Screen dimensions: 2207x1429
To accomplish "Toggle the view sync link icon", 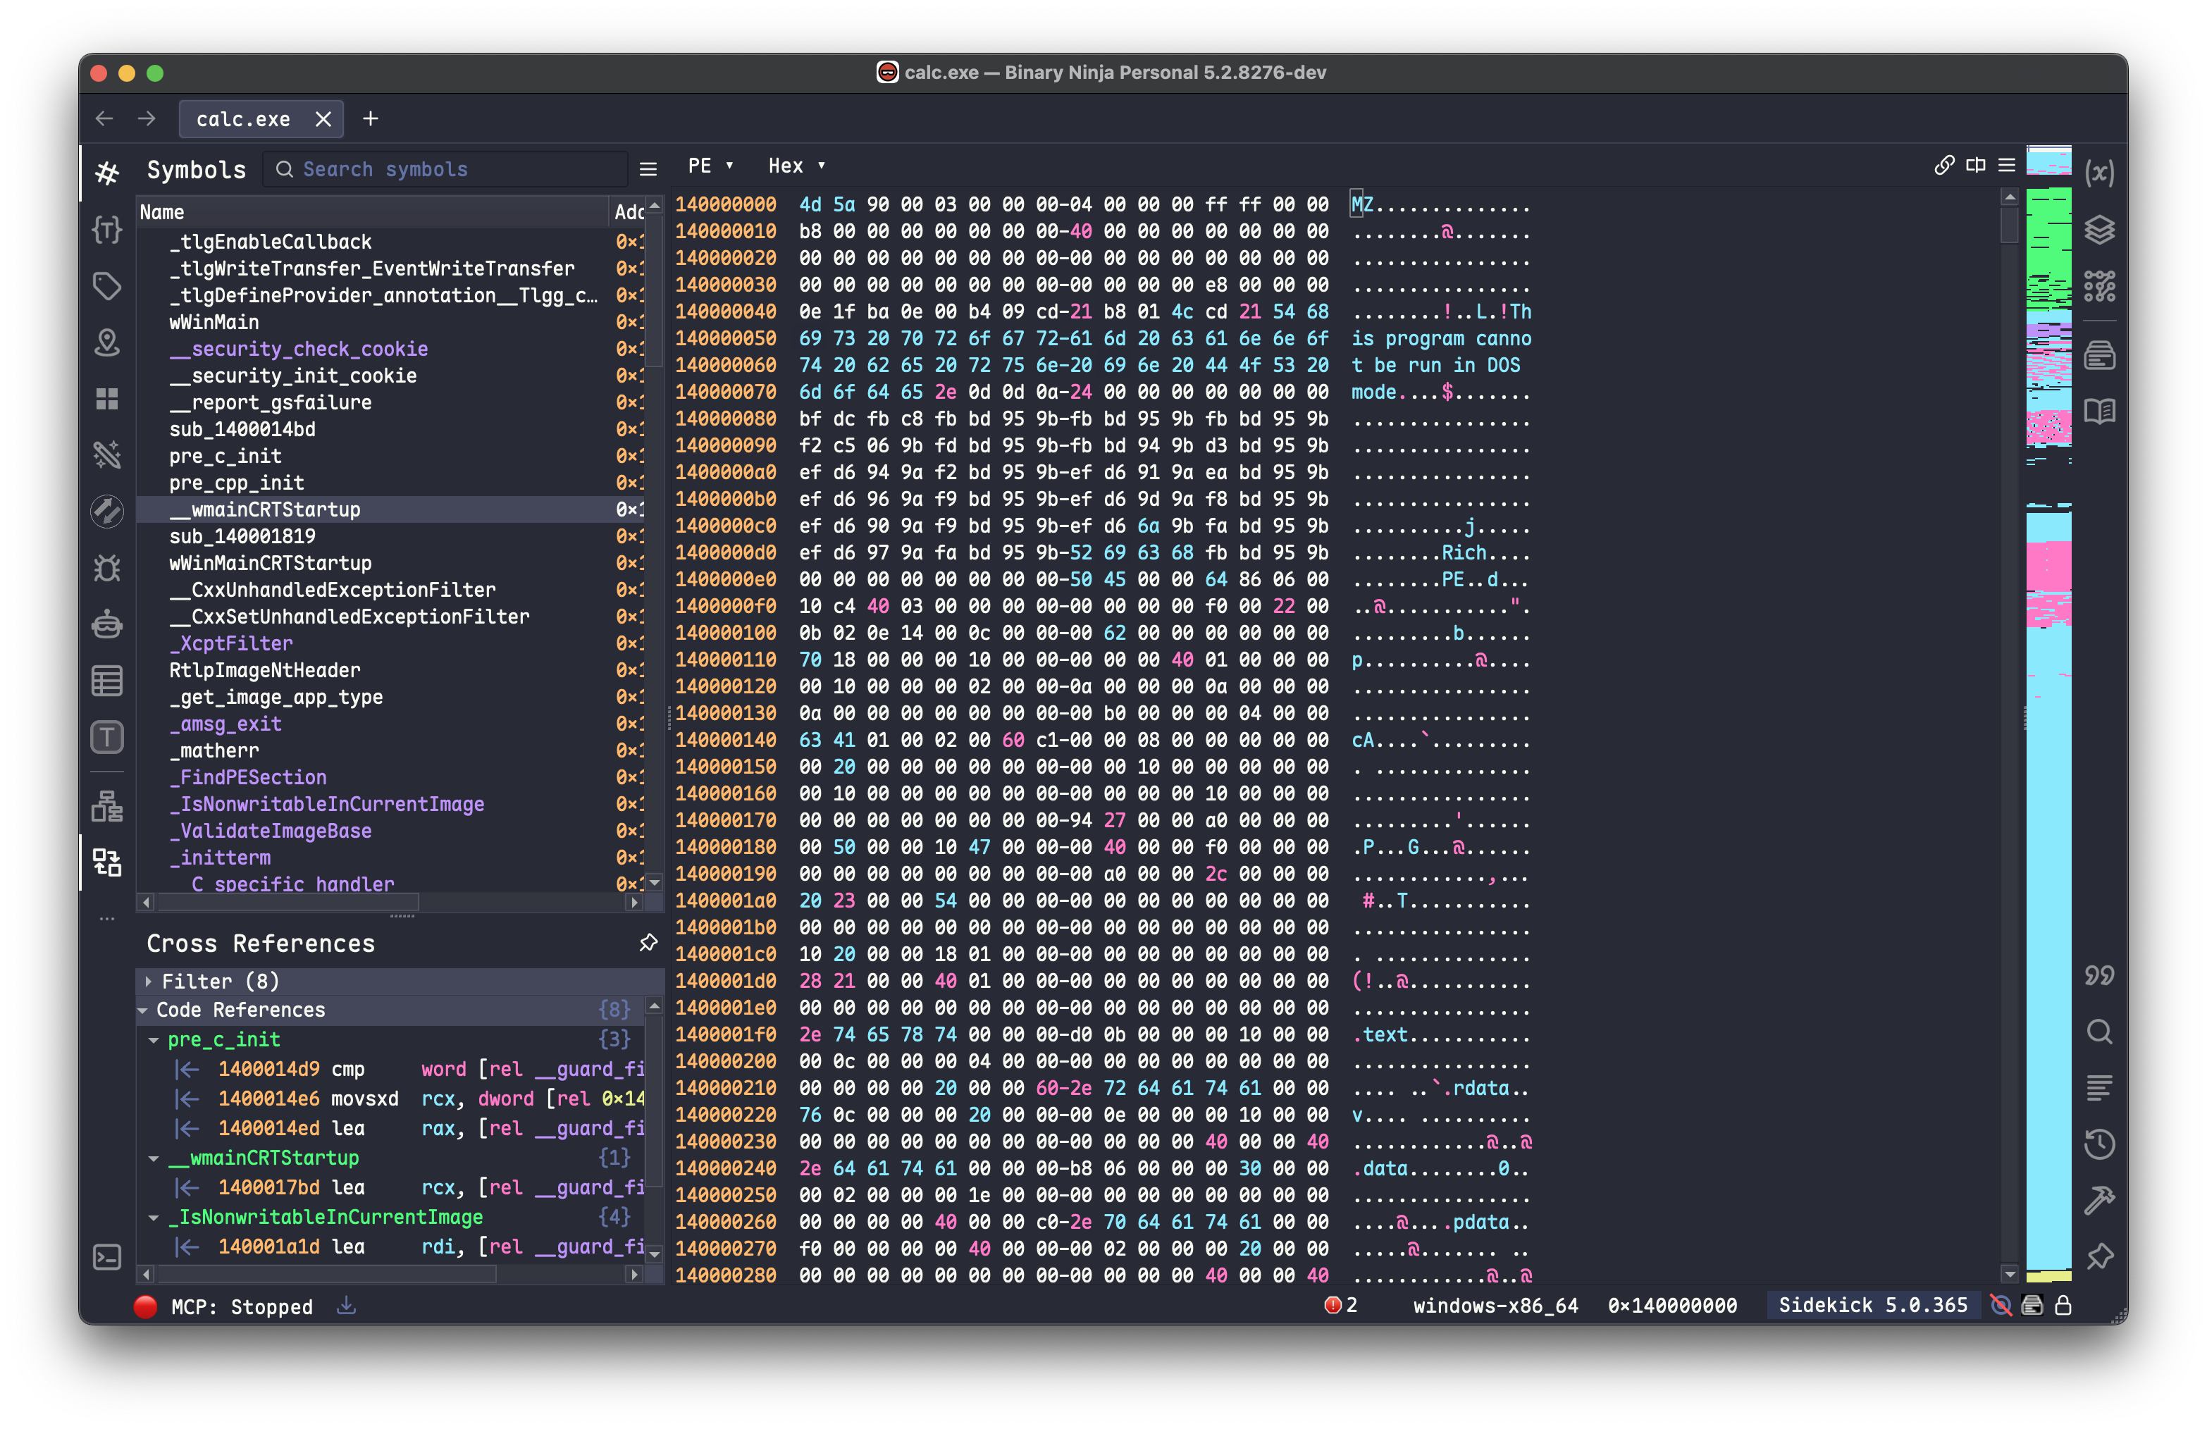I will click(1945, 165).
